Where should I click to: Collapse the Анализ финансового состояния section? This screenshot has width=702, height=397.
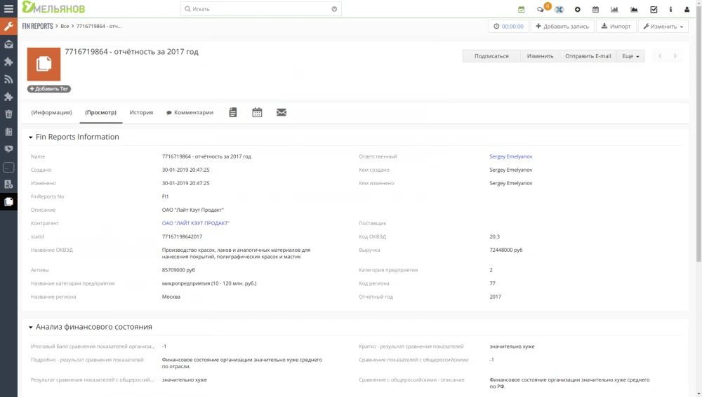click(31, 327)
